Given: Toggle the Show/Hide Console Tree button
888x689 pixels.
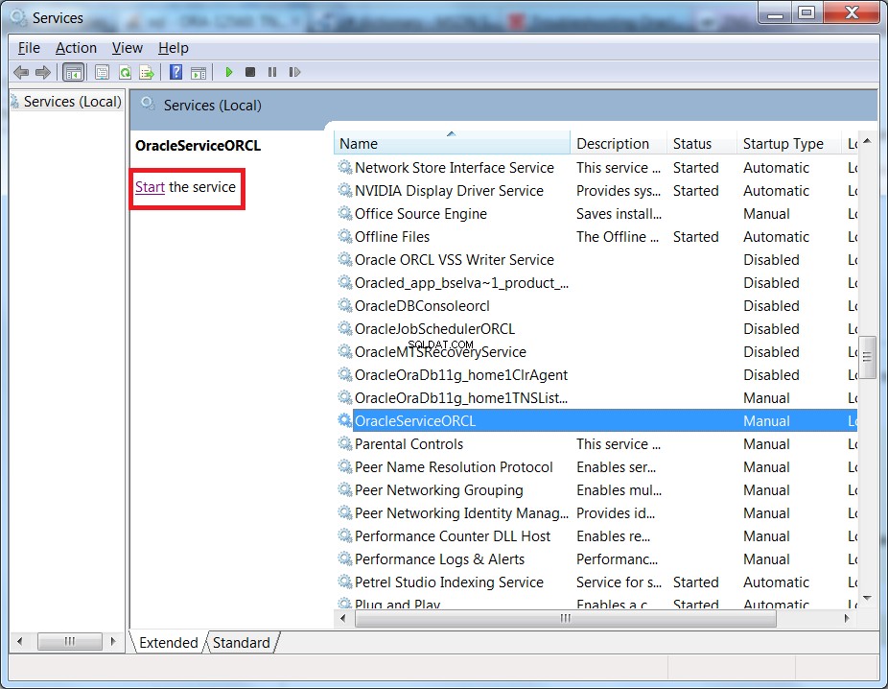Looking at the screenshot, I should click(74, 72).
